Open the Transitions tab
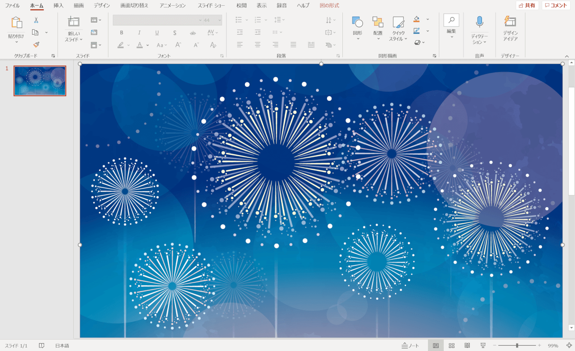 pyautogui.click(x=134, y=6)
